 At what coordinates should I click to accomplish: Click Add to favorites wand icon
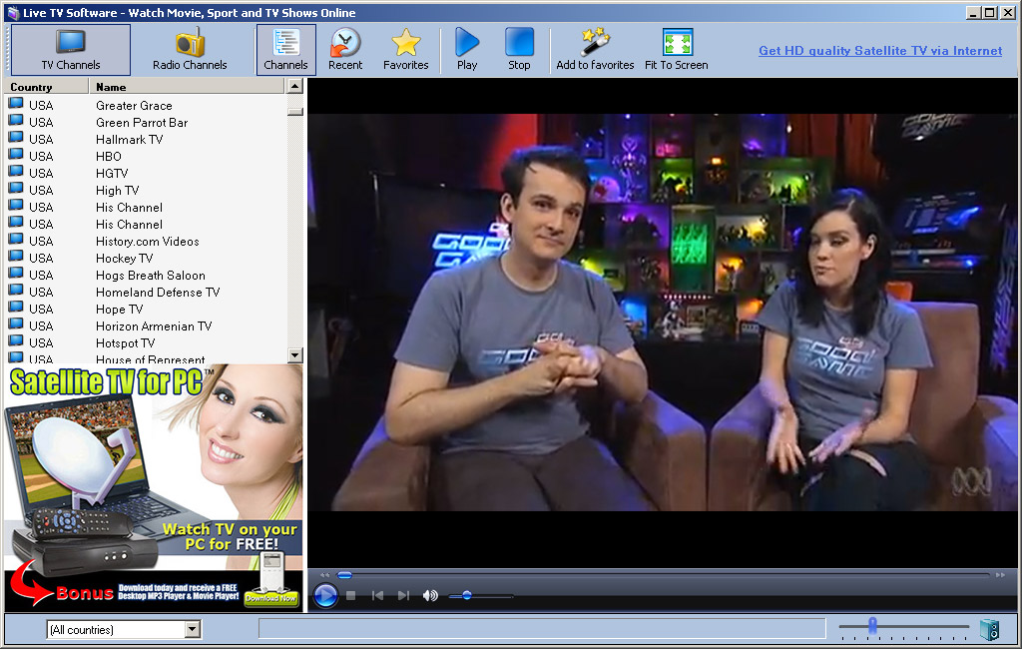pyautogui.click(x=595, y=43)
